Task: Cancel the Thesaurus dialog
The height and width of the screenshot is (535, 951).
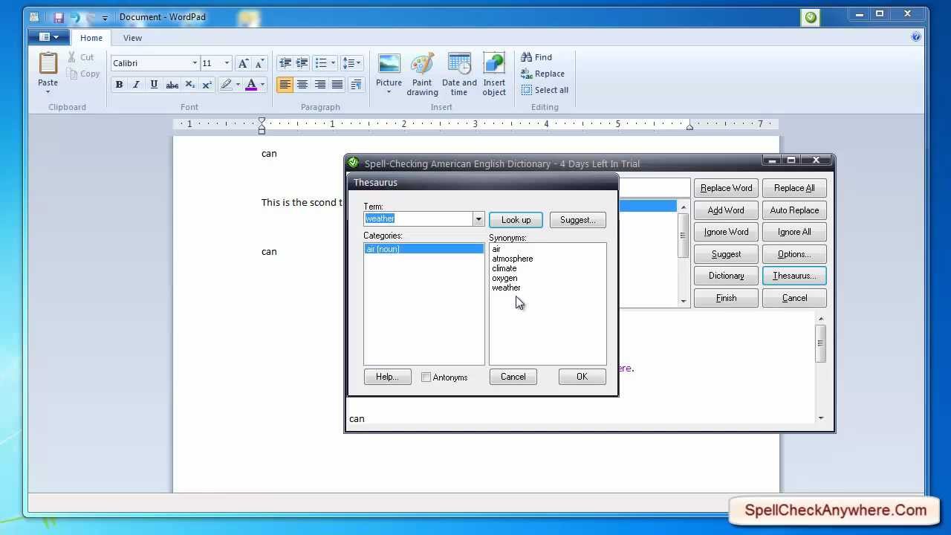Action: pos(513,377)
